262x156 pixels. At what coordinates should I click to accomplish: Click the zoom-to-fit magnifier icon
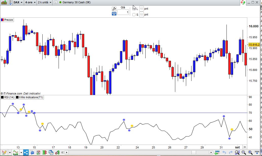pyautogui.click(x=237, y=152)
